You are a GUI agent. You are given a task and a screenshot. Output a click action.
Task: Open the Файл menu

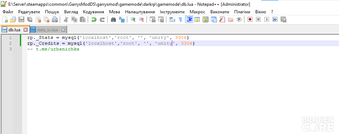pos(8,12)
